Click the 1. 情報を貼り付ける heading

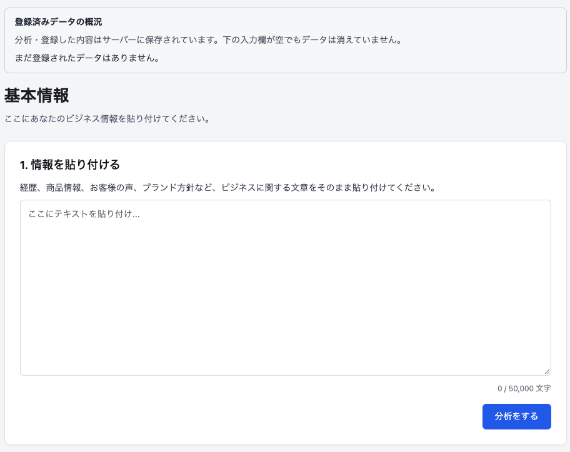70,165
